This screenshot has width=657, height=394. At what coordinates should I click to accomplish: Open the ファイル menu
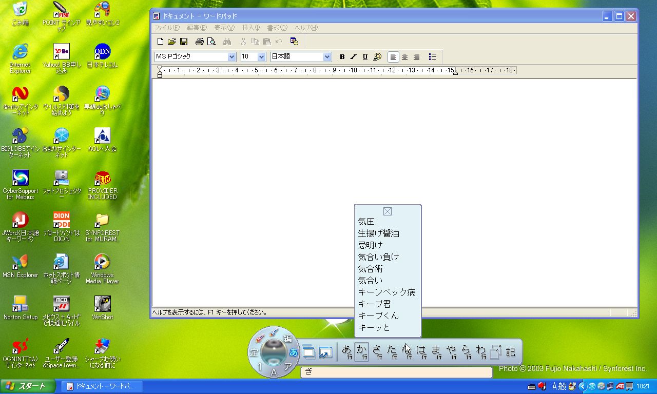[x=167, y=28]
